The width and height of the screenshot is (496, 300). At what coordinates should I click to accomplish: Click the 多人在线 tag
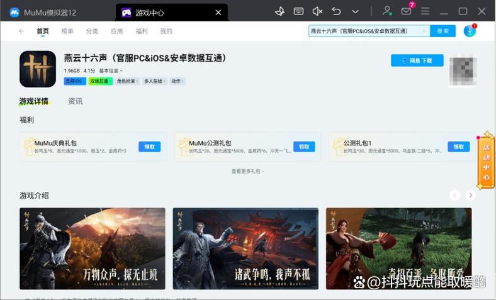[154, 81]
